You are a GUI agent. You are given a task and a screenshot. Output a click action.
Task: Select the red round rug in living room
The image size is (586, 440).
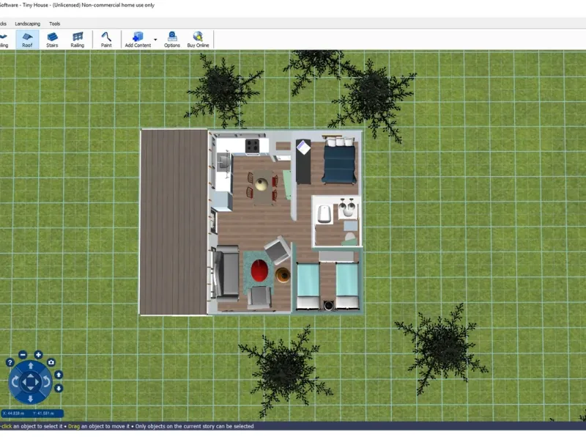[260, 272]
